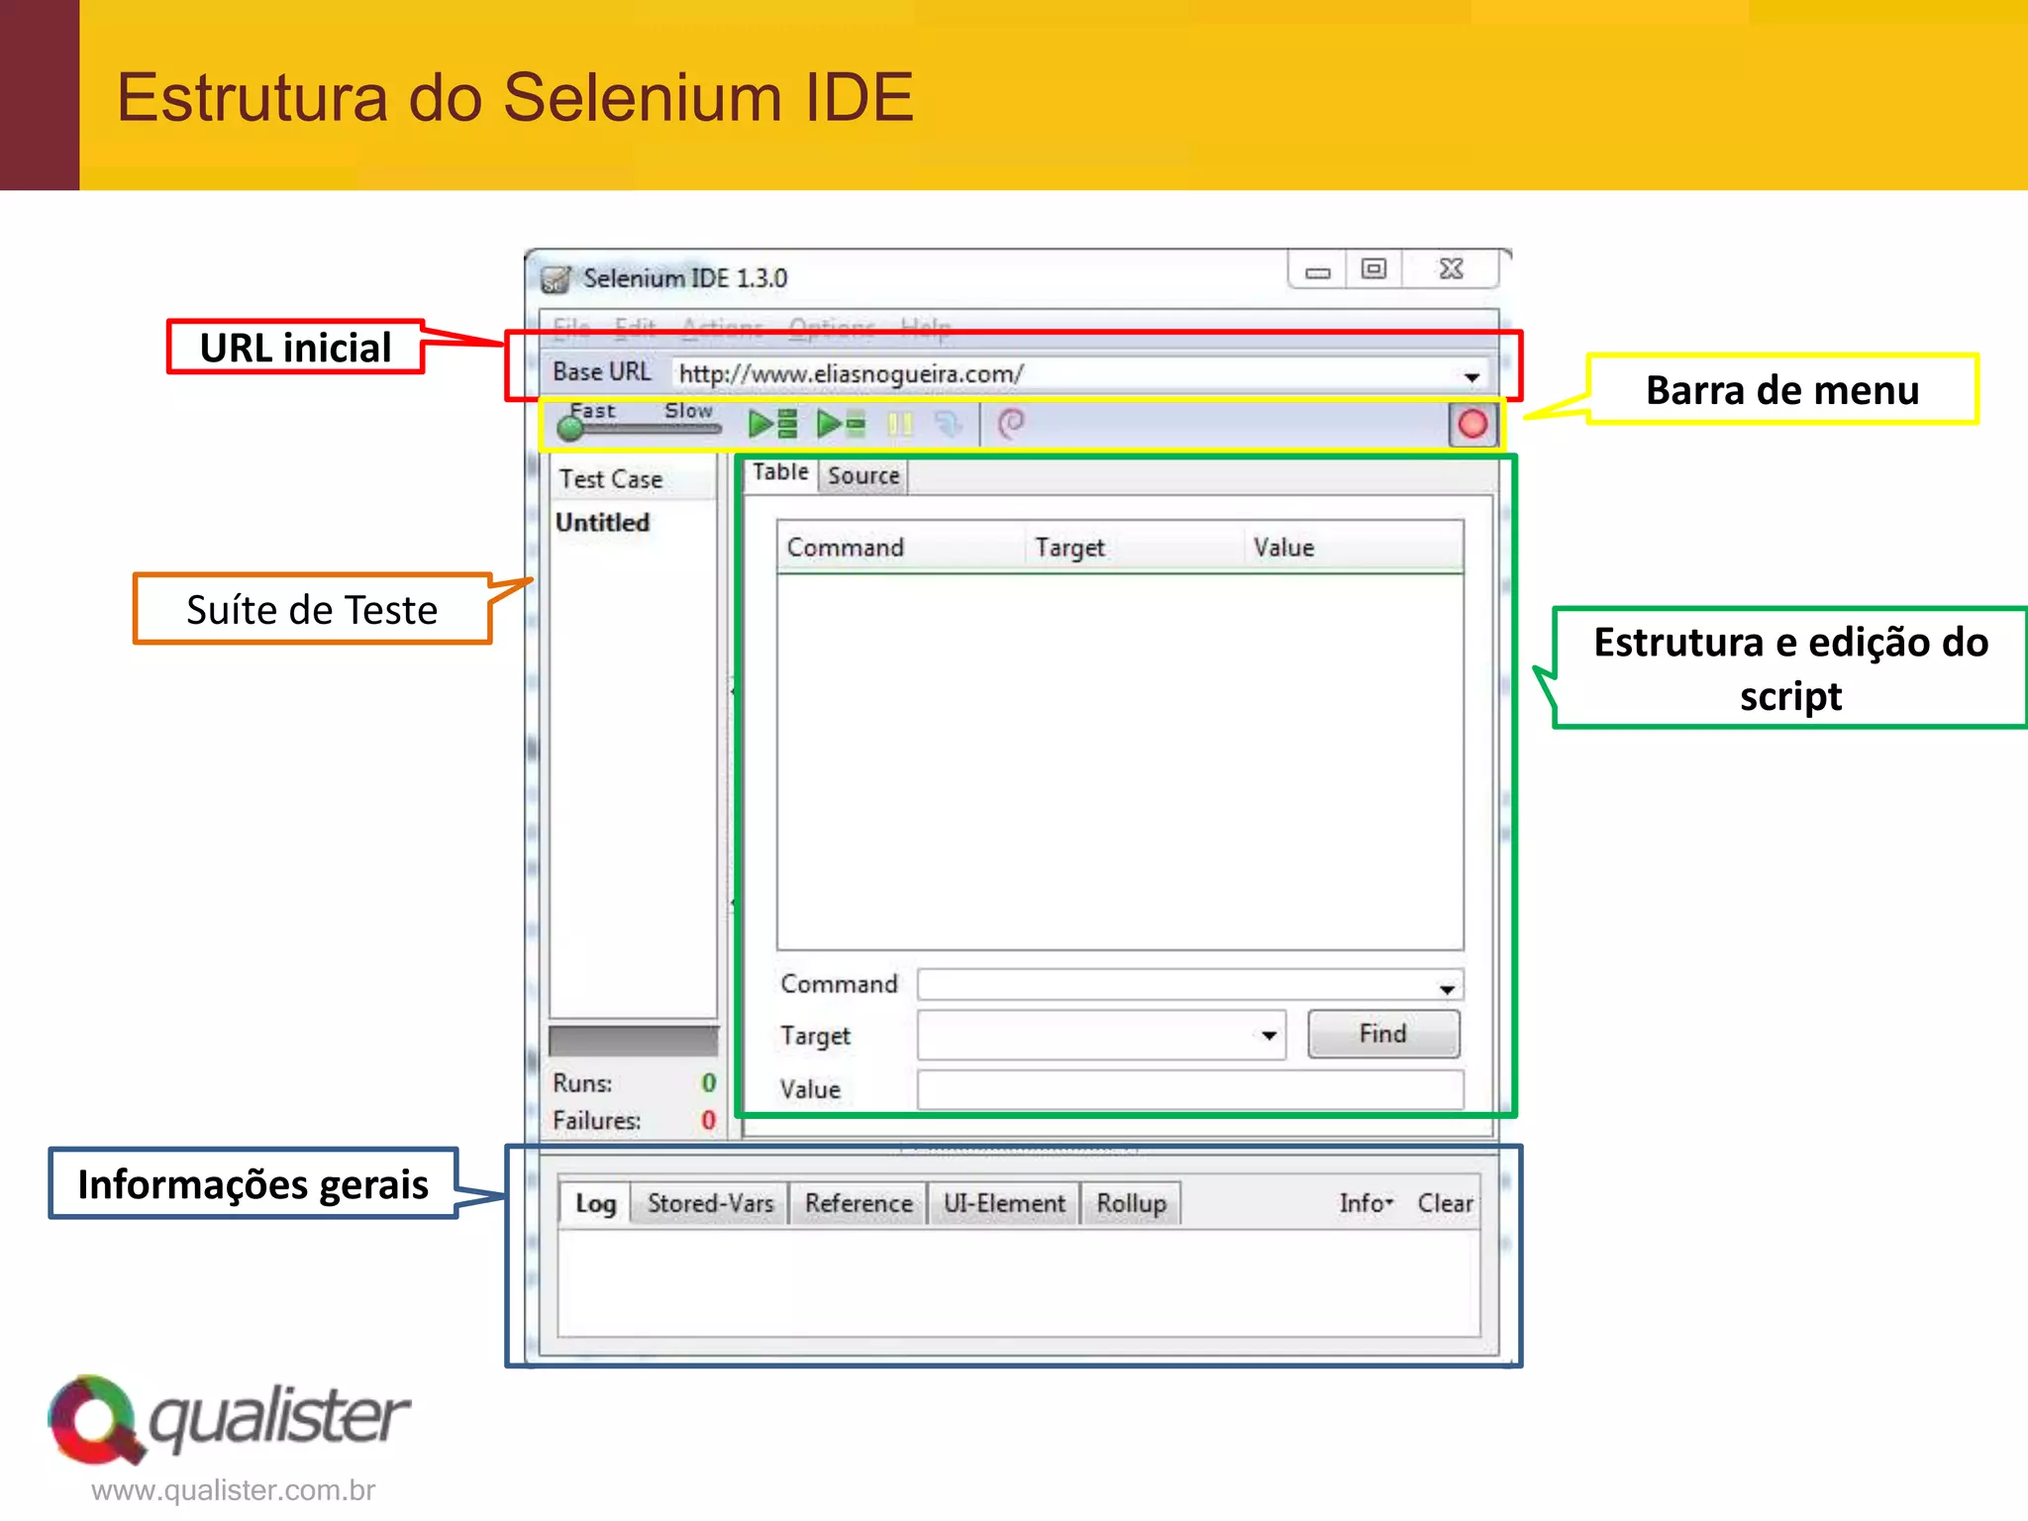The height and width of the screenshot is (1521, 2028).
Task: Expand the Target dropdown arrow
Action: pos(1268,1036)
